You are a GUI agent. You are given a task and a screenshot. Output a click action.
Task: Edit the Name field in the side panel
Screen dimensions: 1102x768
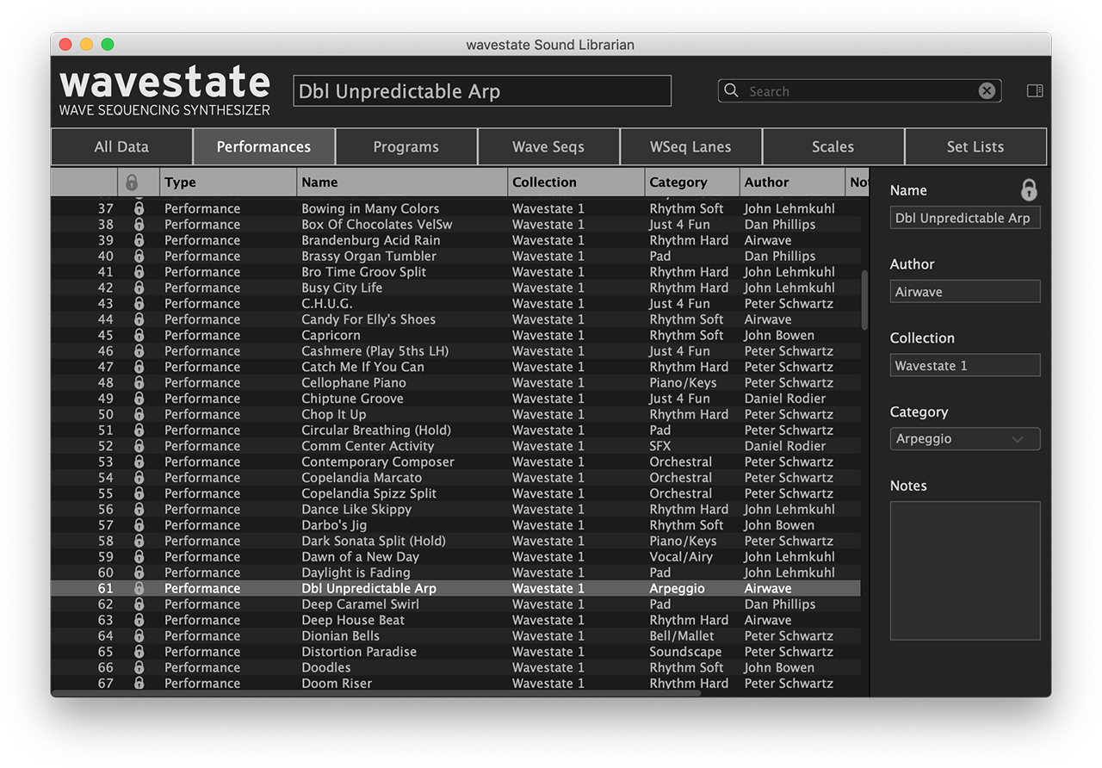click(x=965, y=218)
